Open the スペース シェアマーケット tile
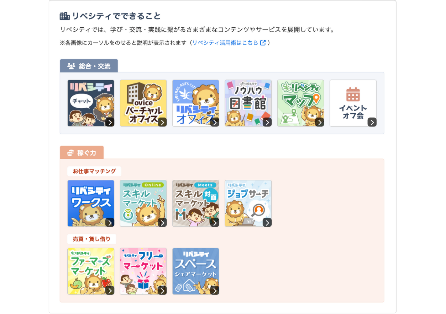Image resolution: width=446 pixels, height=314 pixels. point(196,271)
